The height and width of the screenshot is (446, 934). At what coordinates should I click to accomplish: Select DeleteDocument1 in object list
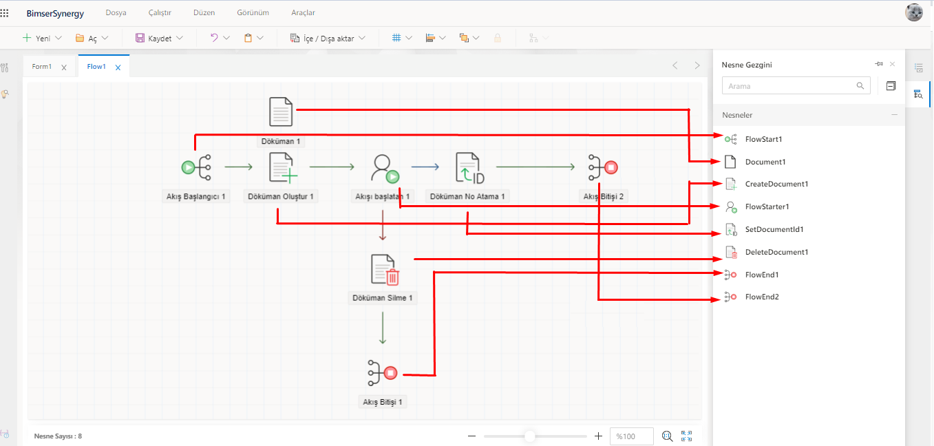coord(776,252)
